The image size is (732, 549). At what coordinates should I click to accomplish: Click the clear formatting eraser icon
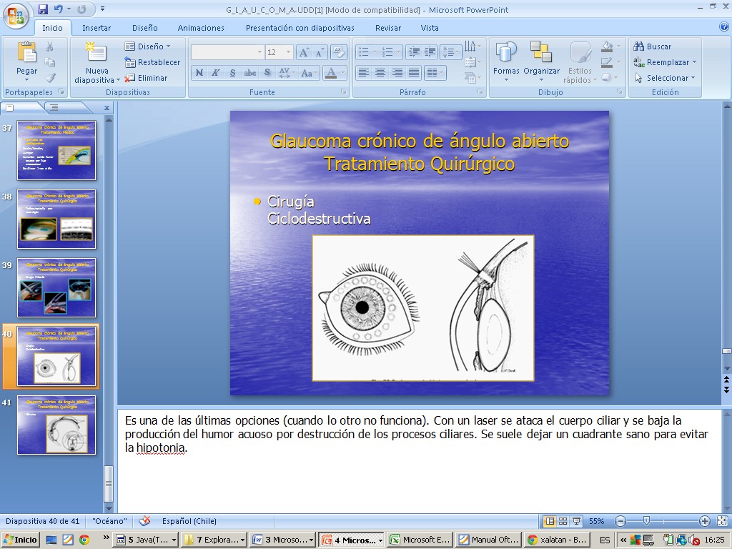tap(339, 52)
